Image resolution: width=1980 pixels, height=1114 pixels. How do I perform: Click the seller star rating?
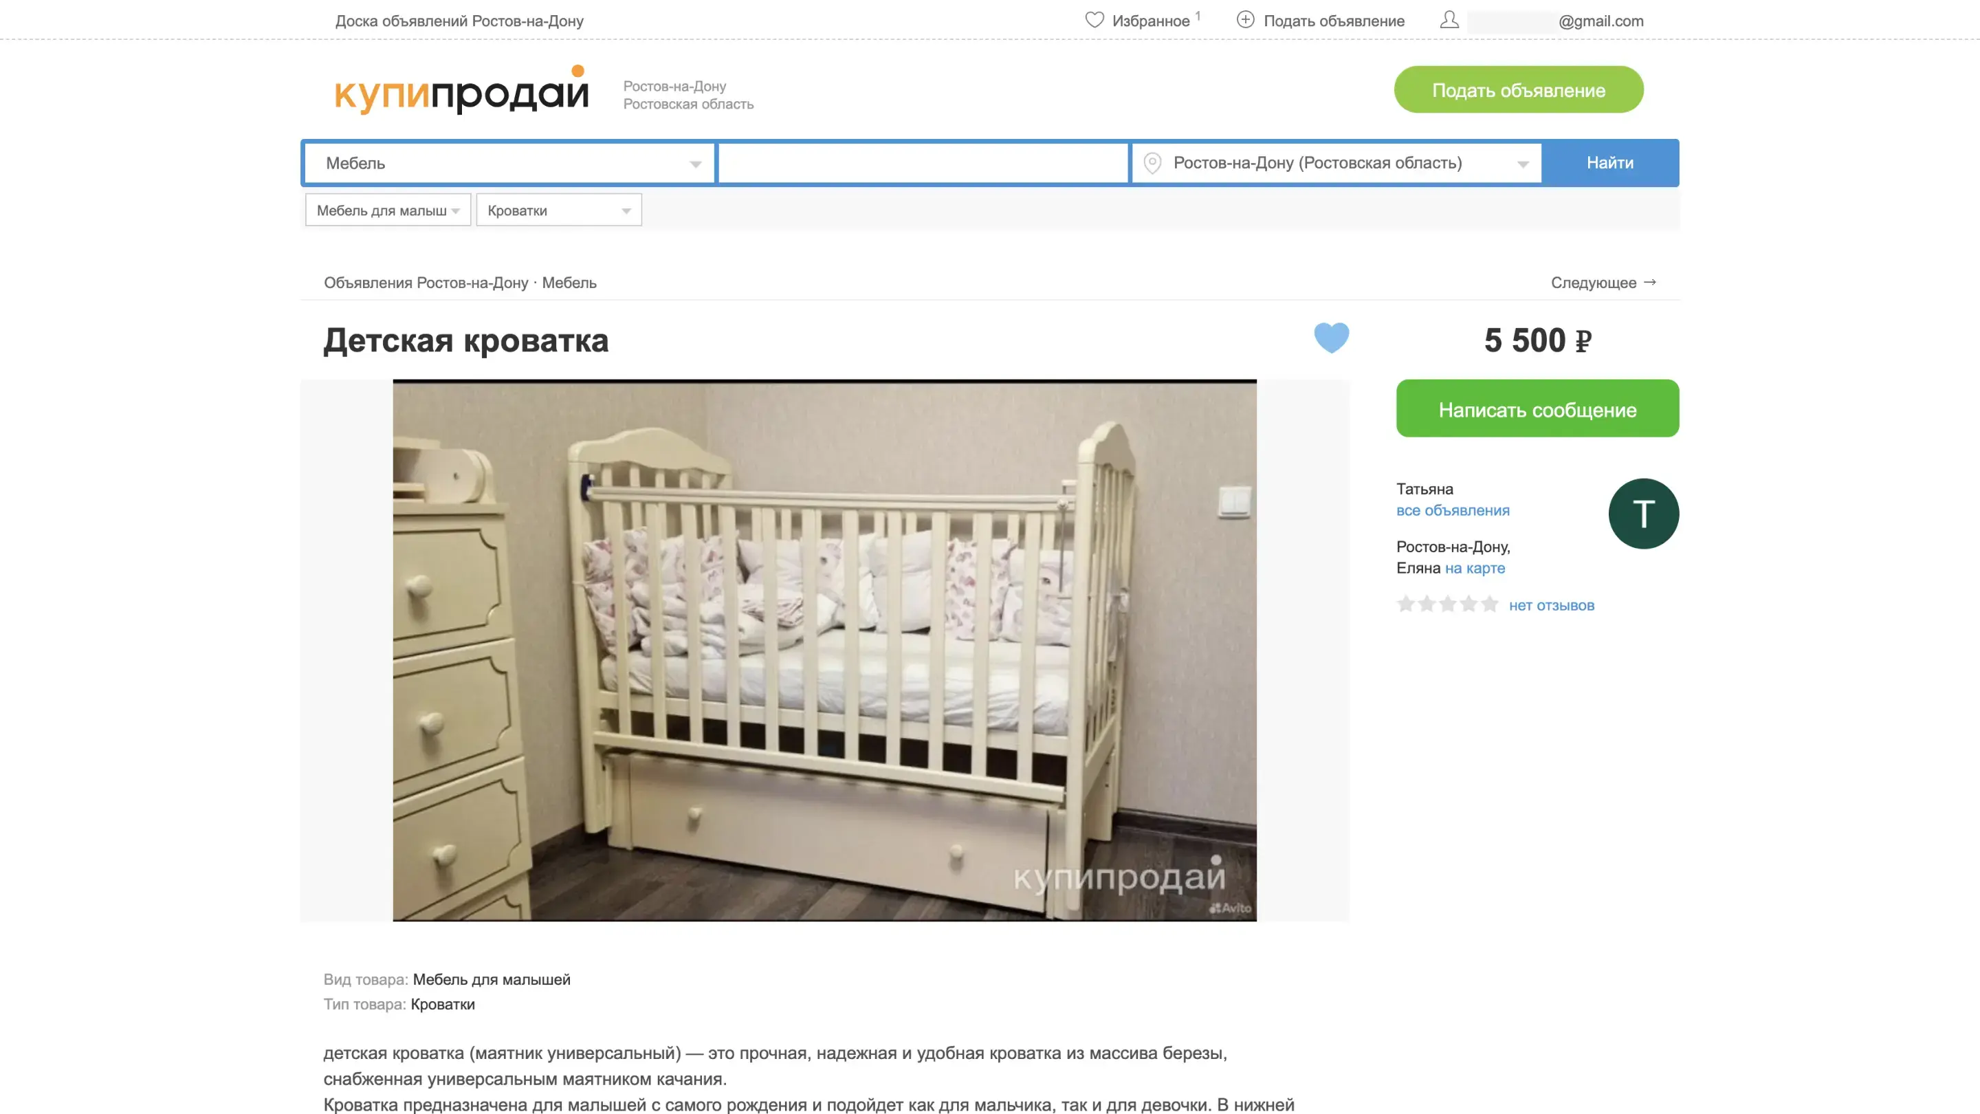click(1447, 604)
